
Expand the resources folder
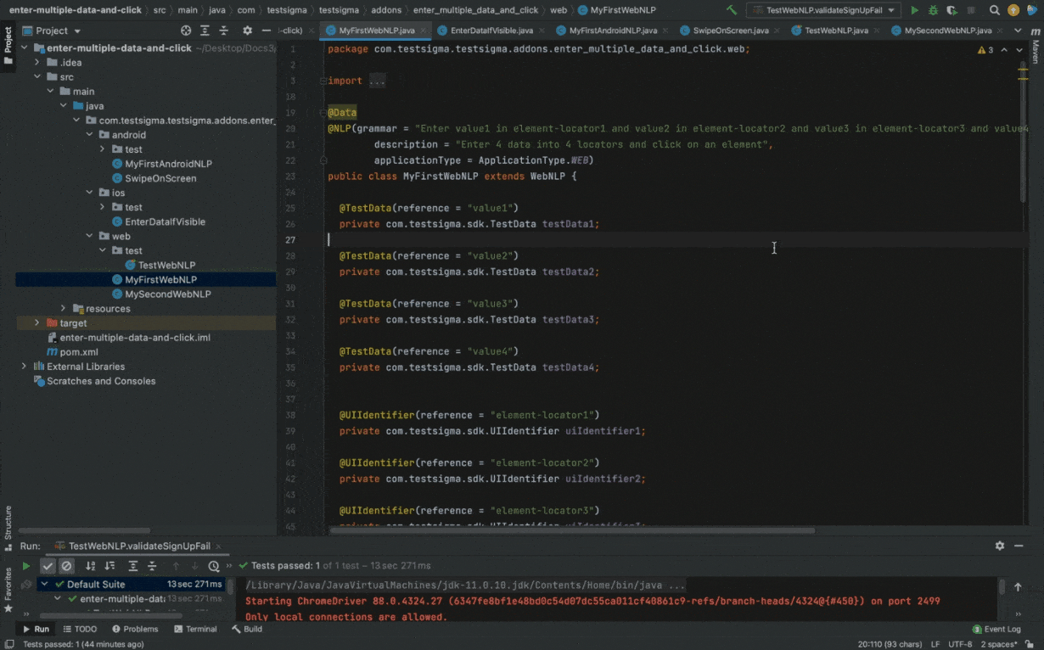click(63, 309)
